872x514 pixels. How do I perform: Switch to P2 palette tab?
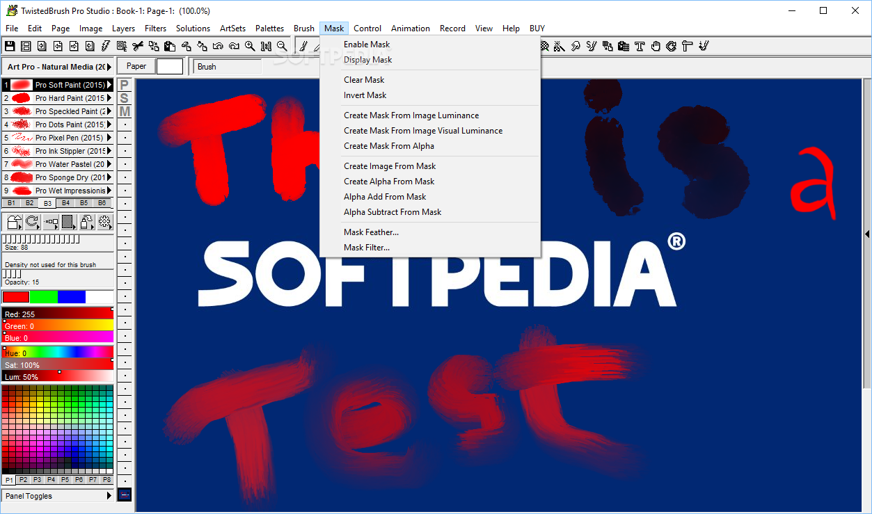coord(23,480)
